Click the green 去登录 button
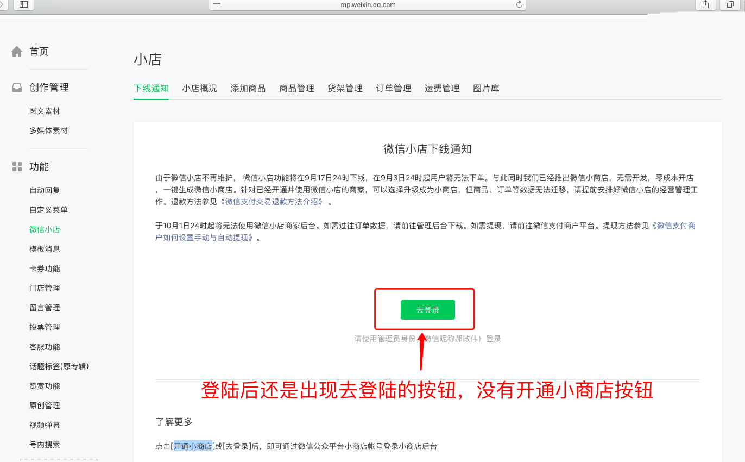The image size is (745, 462). click(x=428, y=310)
